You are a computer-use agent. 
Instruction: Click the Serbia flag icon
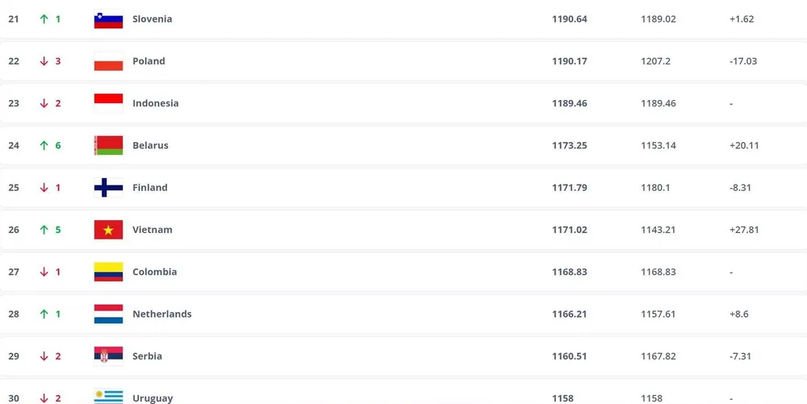coord(108,356)
